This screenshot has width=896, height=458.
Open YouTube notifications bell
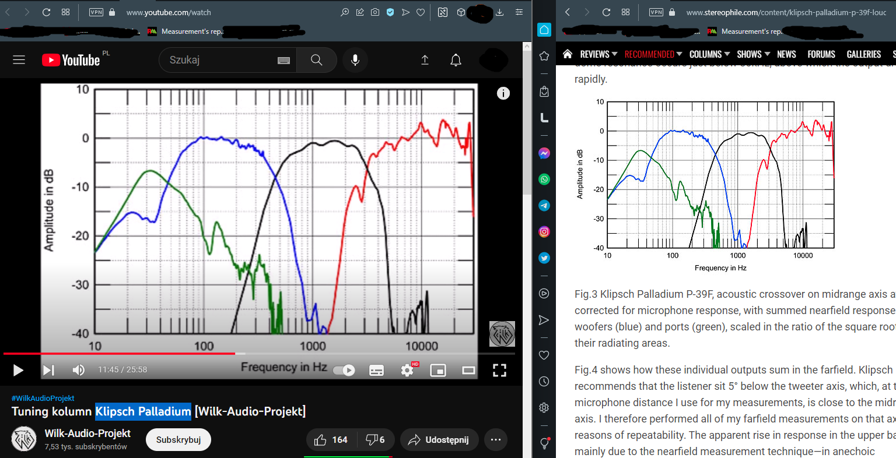point(456,60)
